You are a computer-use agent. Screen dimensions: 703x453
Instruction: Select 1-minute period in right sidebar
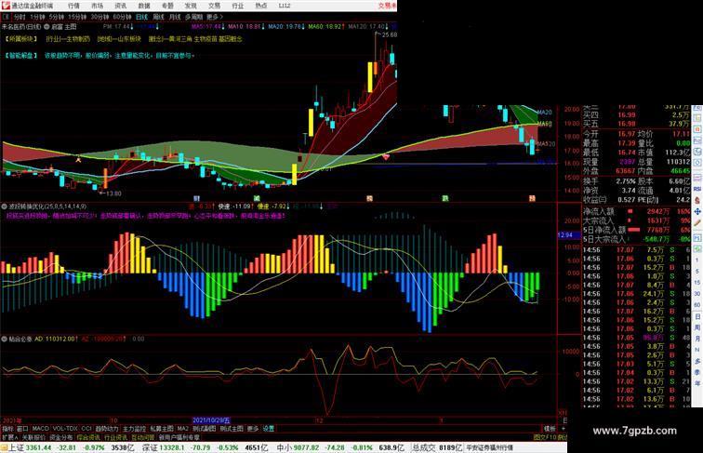697,260
